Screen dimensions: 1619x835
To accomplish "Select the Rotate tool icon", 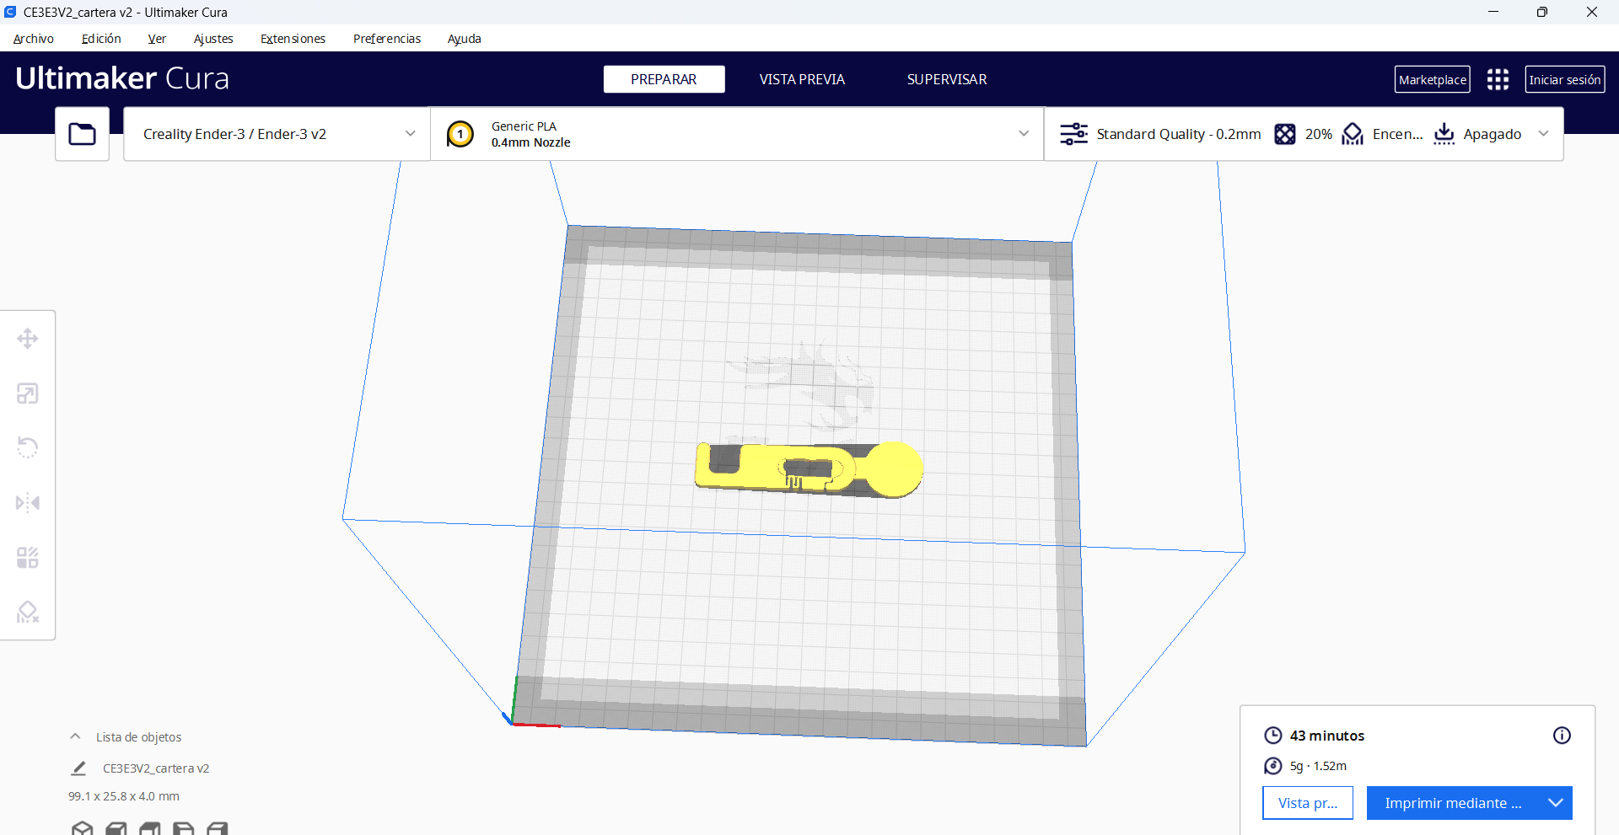I will click(28, 447).
